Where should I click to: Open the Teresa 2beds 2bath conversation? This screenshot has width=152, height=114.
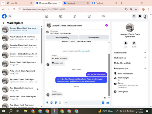(20, 64)
